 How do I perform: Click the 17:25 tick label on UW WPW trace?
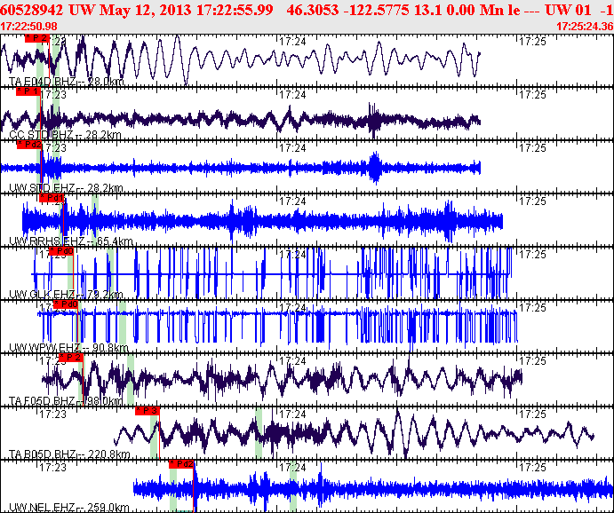click(x=532, y=307)
